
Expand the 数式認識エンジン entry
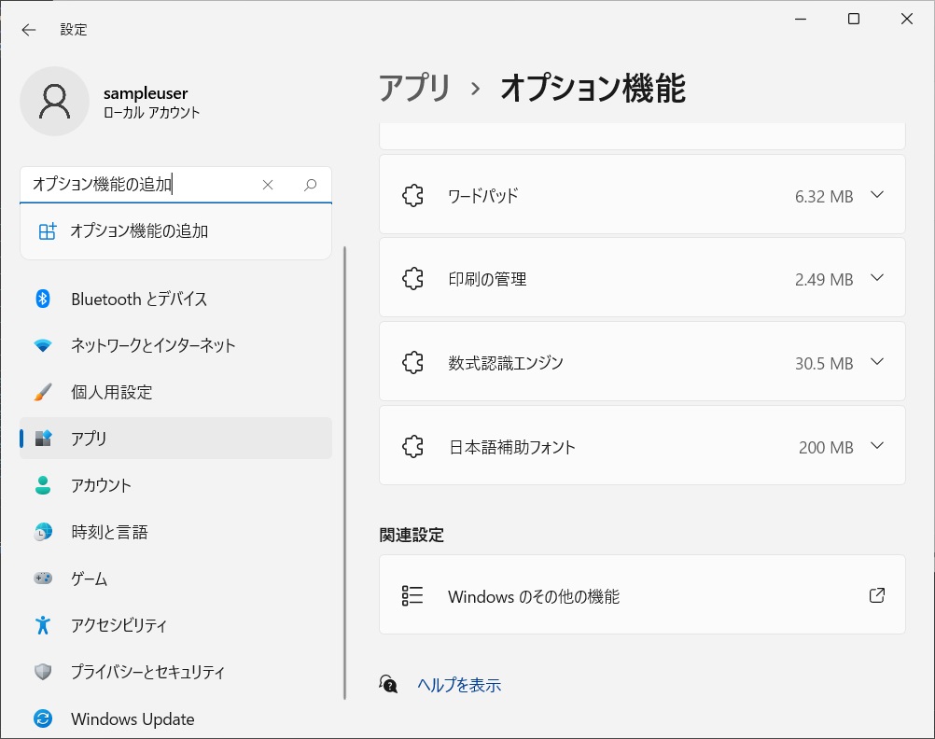(876, 361)
